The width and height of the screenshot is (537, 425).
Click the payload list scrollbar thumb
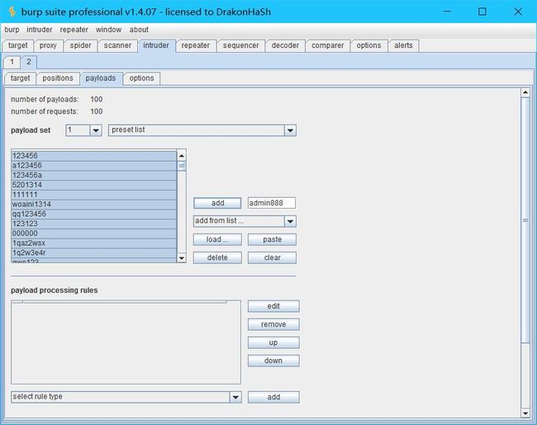pyautogui.click(x=182, y=166)
